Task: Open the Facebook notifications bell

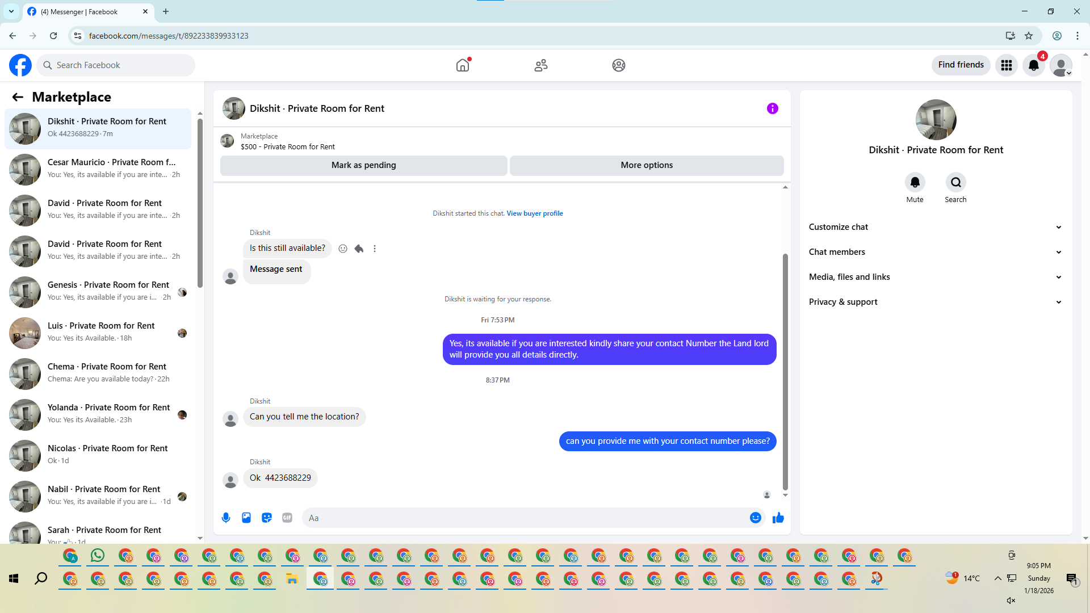Action: 1034,65
